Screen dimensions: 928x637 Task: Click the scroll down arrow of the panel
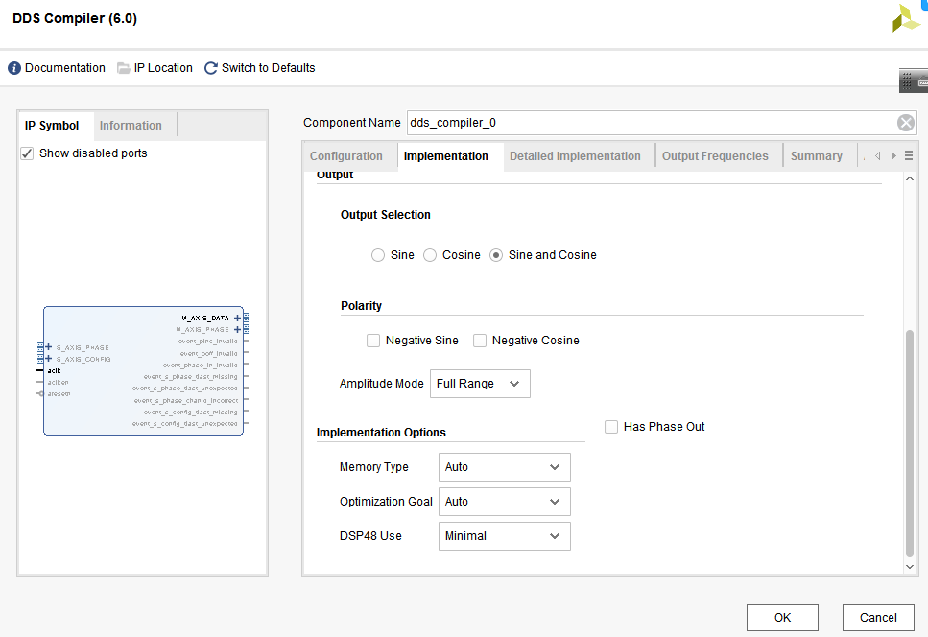[x=910, y=567]
